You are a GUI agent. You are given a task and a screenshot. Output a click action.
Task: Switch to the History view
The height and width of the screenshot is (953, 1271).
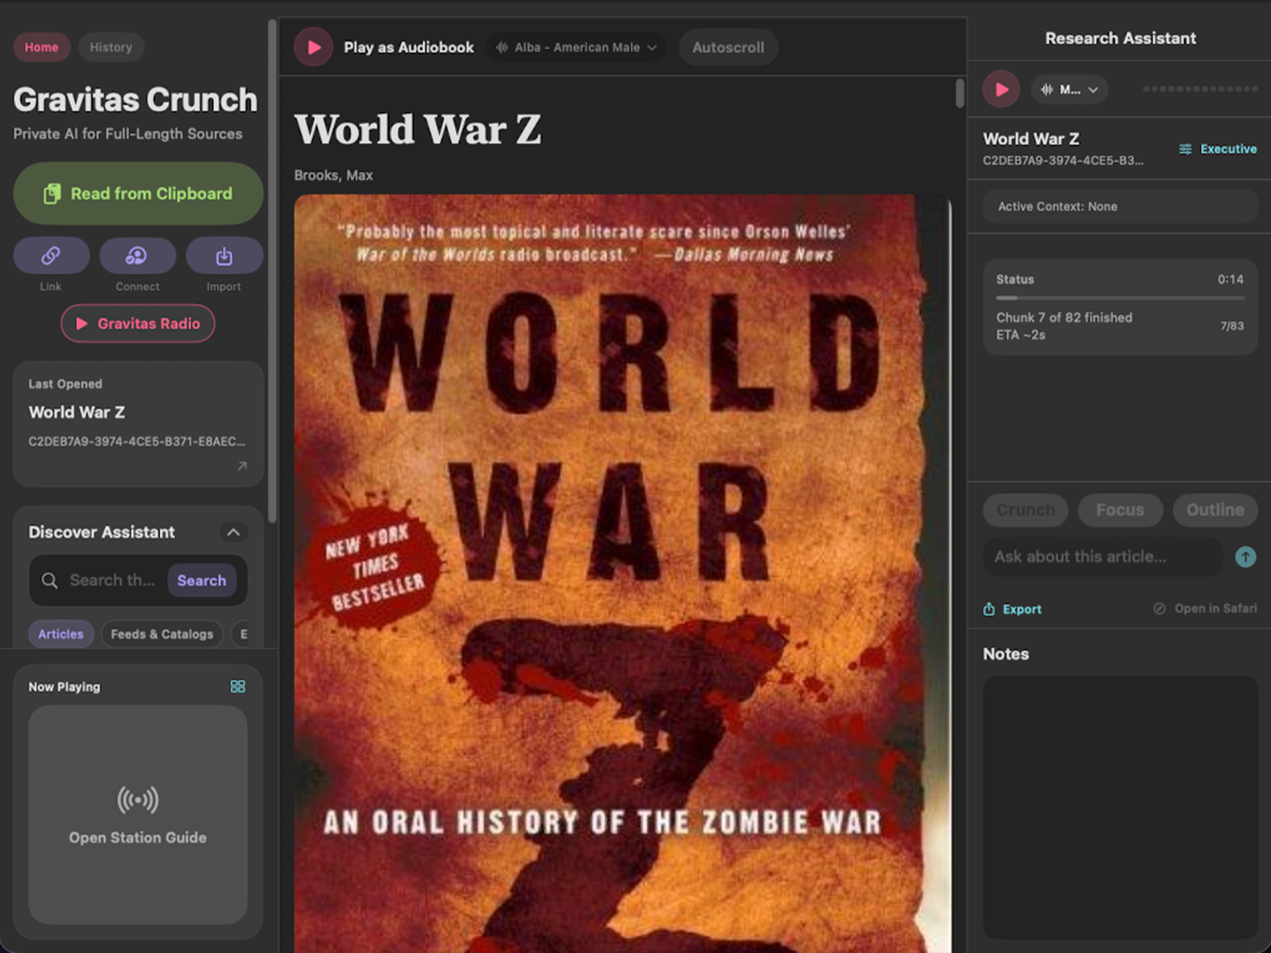click(111, 47)
